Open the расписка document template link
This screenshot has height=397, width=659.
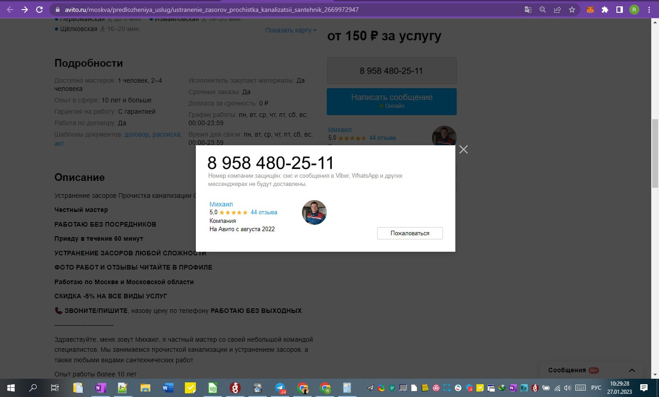point(167,134)
